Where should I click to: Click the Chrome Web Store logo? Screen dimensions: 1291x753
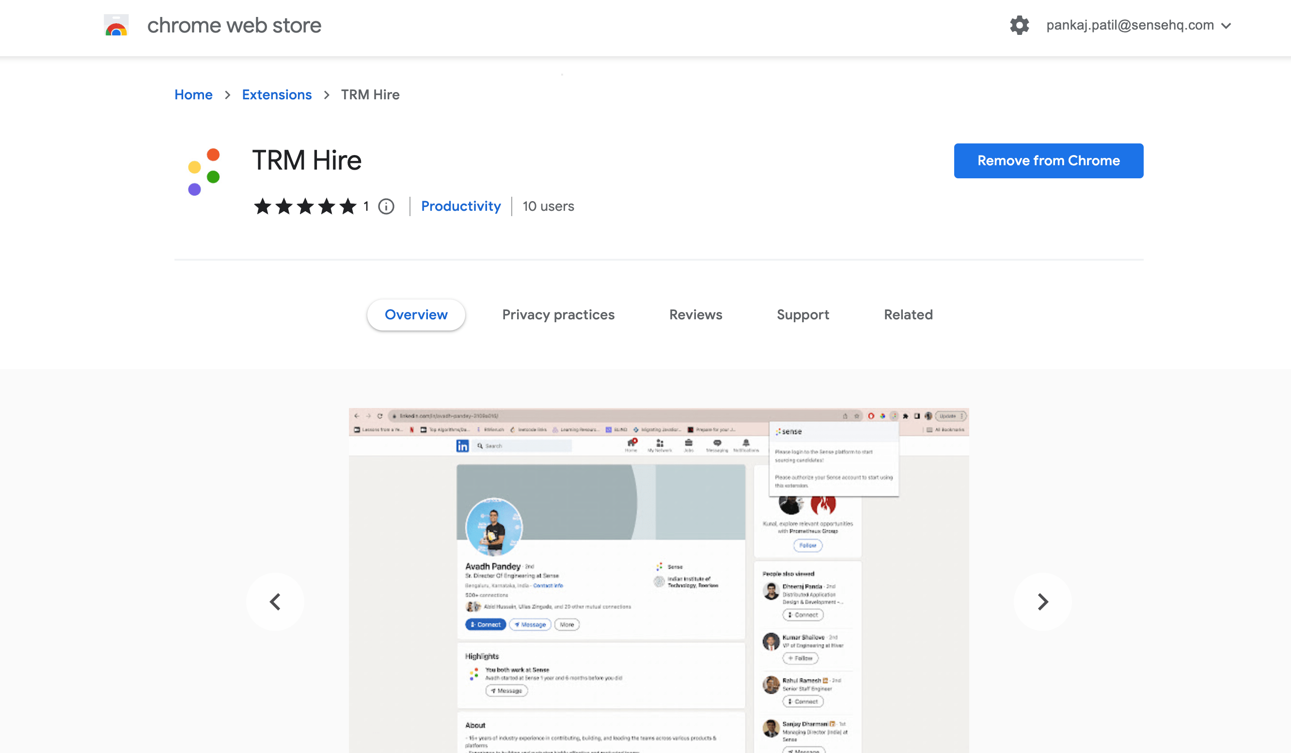click(x=115, y=25)
